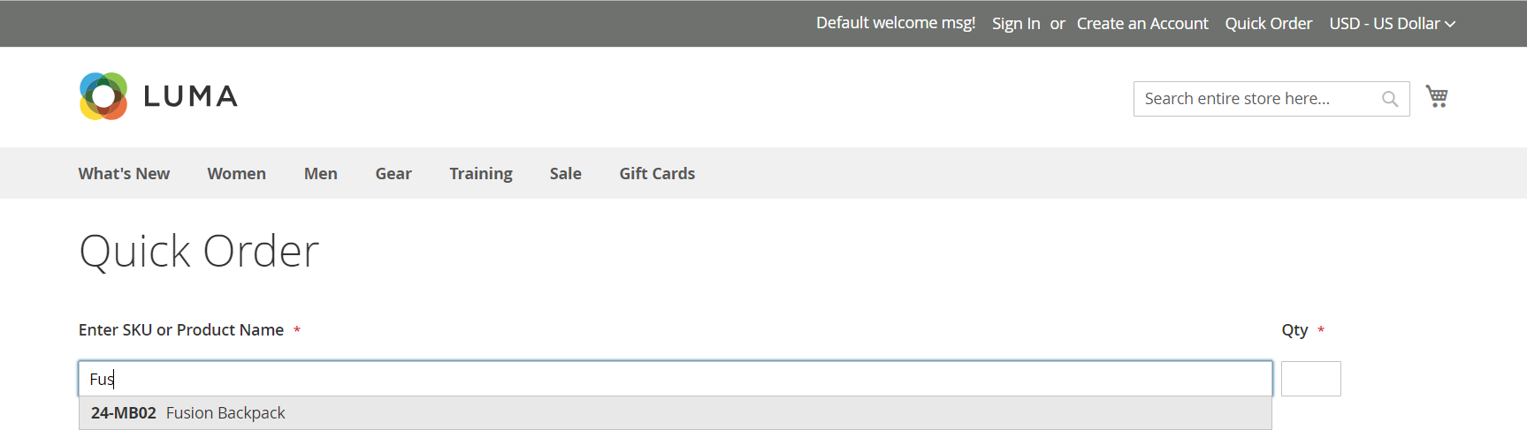Open the shopping cart icon
1527x445 pixels.
(1437, 96)
